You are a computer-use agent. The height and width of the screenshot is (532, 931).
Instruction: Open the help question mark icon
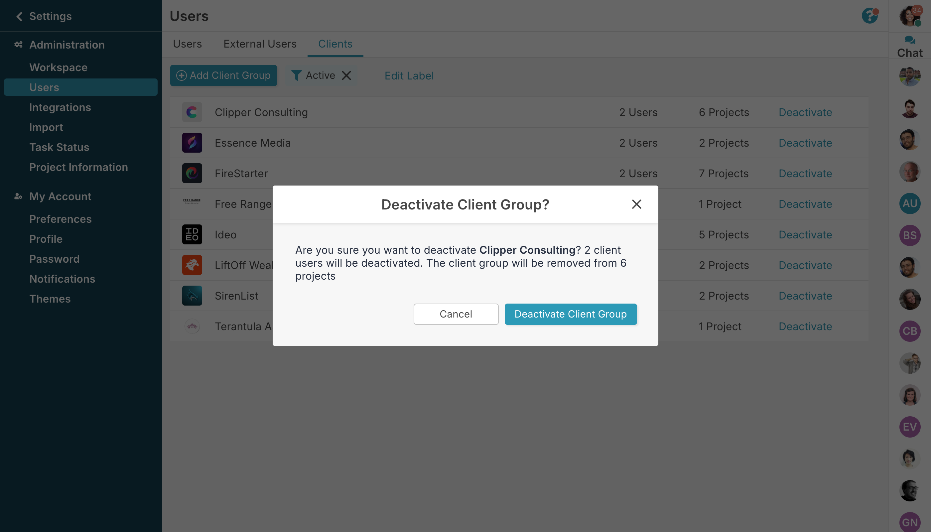[x=869, y=16]
